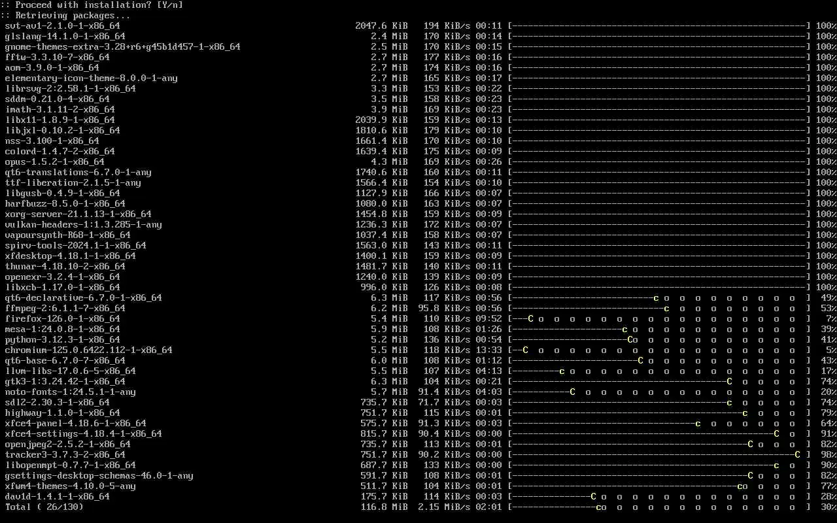Select vulkan-headers package text

click(x=84, y=225)
